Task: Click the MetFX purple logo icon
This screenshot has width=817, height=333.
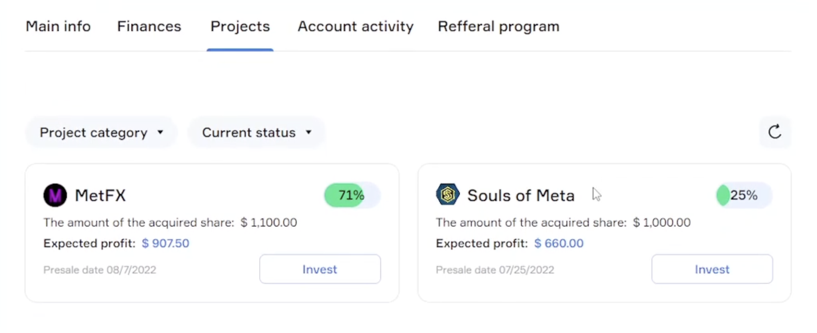Action: pos(55,195)
